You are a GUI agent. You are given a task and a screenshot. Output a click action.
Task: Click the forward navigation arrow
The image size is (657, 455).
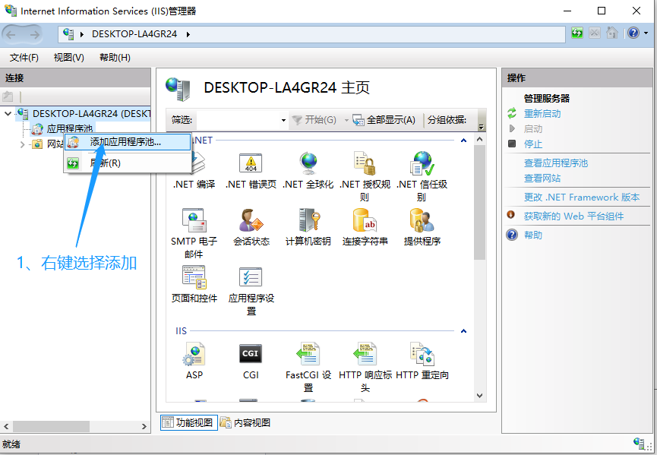click(x=34, y=35)
